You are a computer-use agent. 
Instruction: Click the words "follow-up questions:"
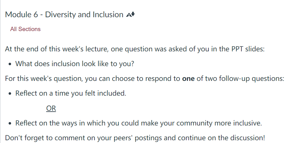coord(252,78)
